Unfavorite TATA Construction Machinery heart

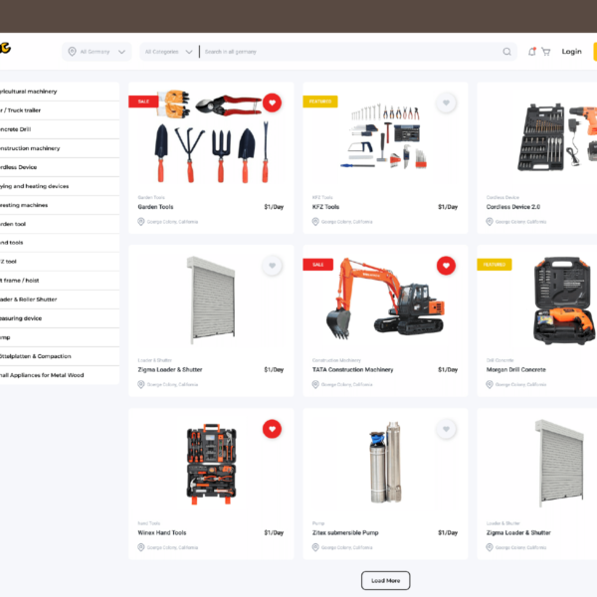pos(446,266)
